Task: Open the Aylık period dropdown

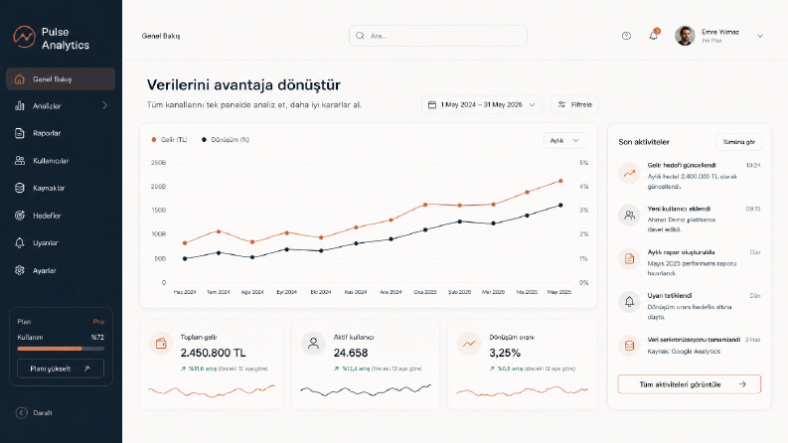Action: pyautogui.click(x=564, y=141)
